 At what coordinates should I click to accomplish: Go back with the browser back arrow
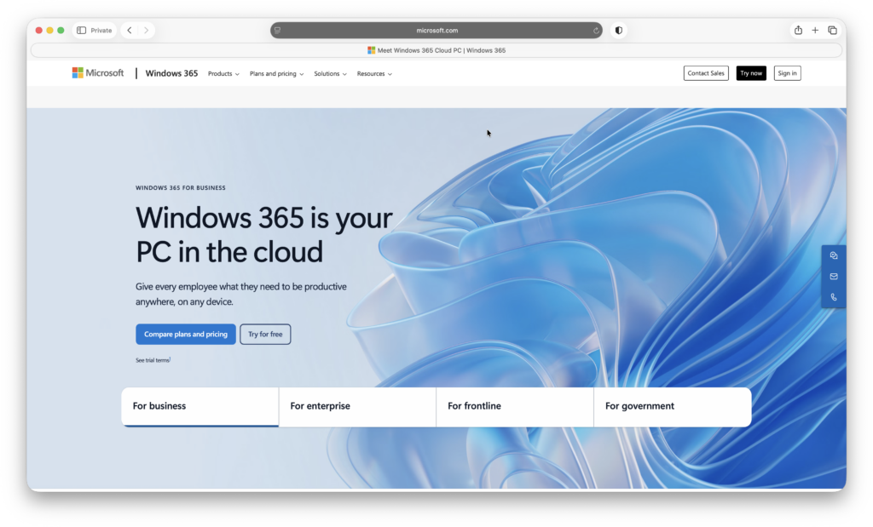pyautogui.click(x=130, y=30)
